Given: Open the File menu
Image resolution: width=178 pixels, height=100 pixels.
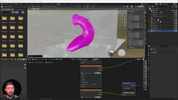Looking at the screenshot, I should tap(4, 4).
